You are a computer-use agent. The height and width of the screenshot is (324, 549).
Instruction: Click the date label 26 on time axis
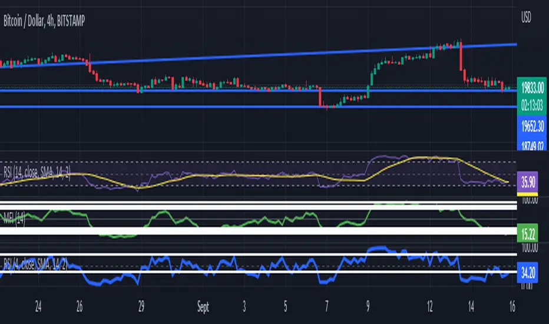click(80, 307)
